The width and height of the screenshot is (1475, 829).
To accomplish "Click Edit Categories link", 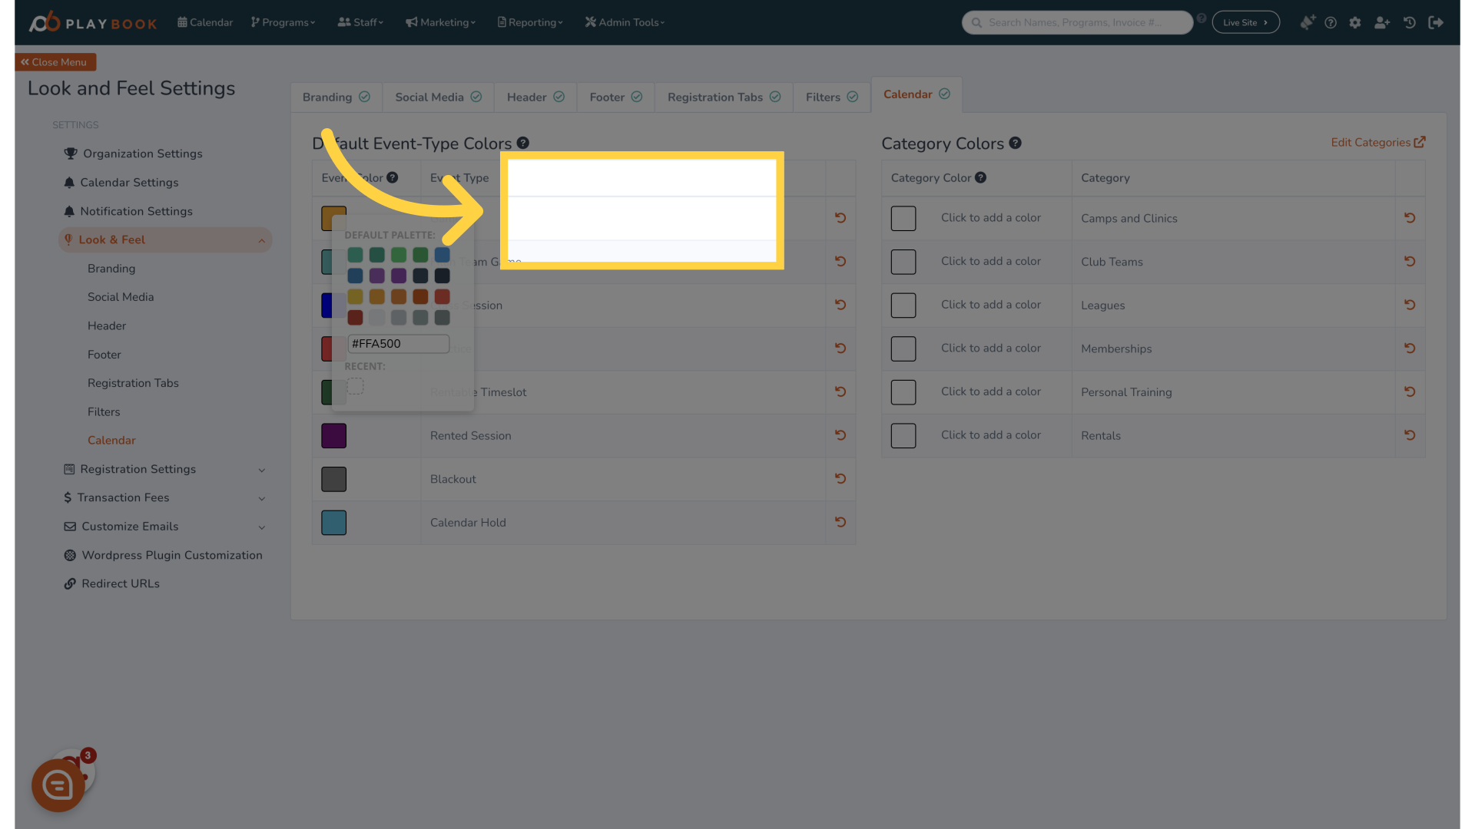I will (x=1377, y=142).
